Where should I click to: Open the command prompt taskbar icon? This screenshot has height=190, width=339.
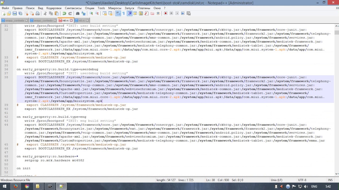click(50, 186)
